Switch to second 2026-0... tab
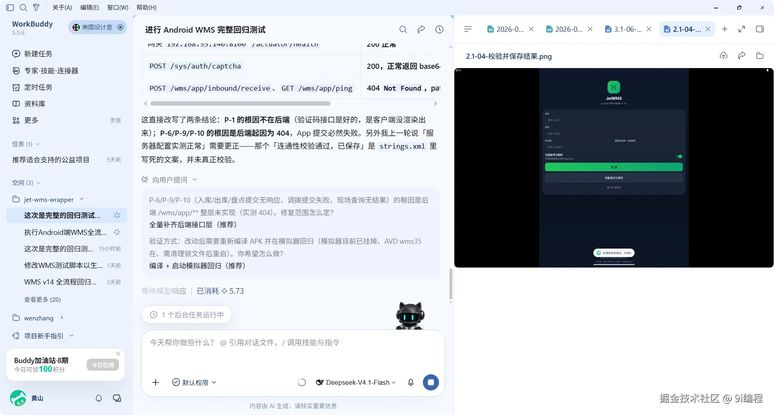 tap(564, 29)
